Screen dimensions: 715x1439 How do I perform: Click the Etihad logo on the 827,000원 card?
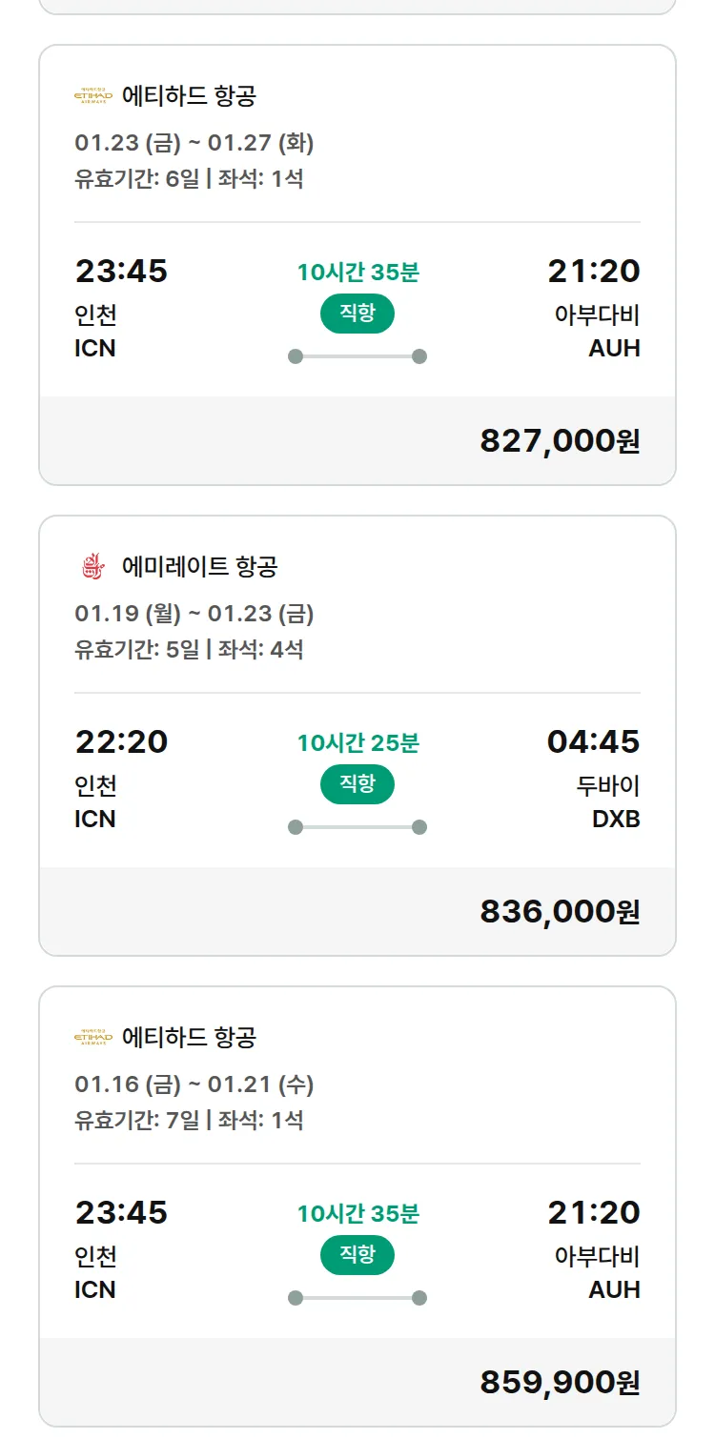(x=93, y=95)
